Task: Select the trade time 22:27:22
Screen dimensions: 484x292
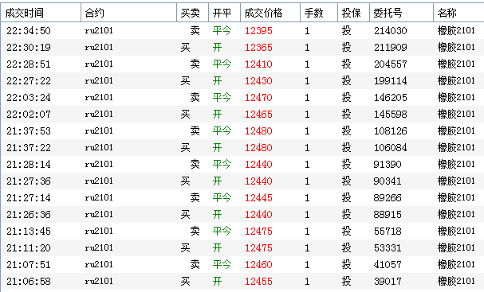Action: 29,81
